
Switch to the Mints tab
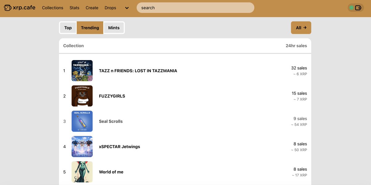pyautogui.click(x=114, y=28)
